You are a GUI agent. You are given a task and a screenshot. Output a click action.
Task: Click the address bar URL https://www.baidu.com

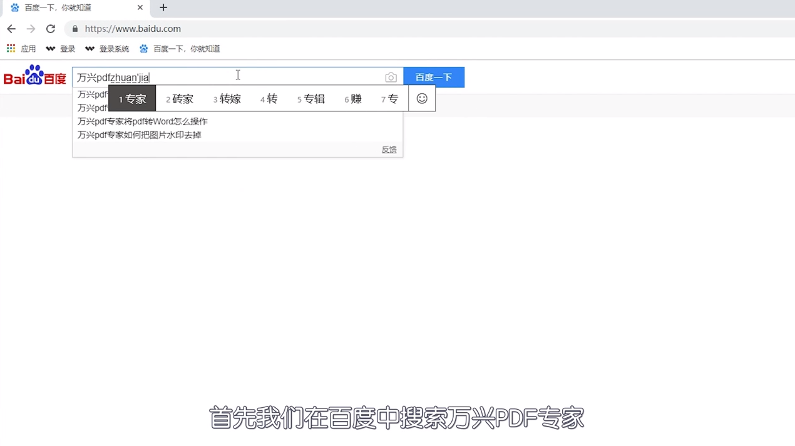click(133, 29)
